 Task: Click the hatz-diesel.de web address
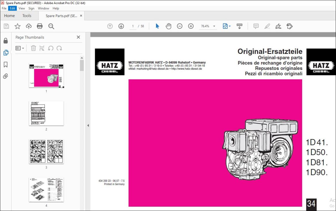pos(186,69)
